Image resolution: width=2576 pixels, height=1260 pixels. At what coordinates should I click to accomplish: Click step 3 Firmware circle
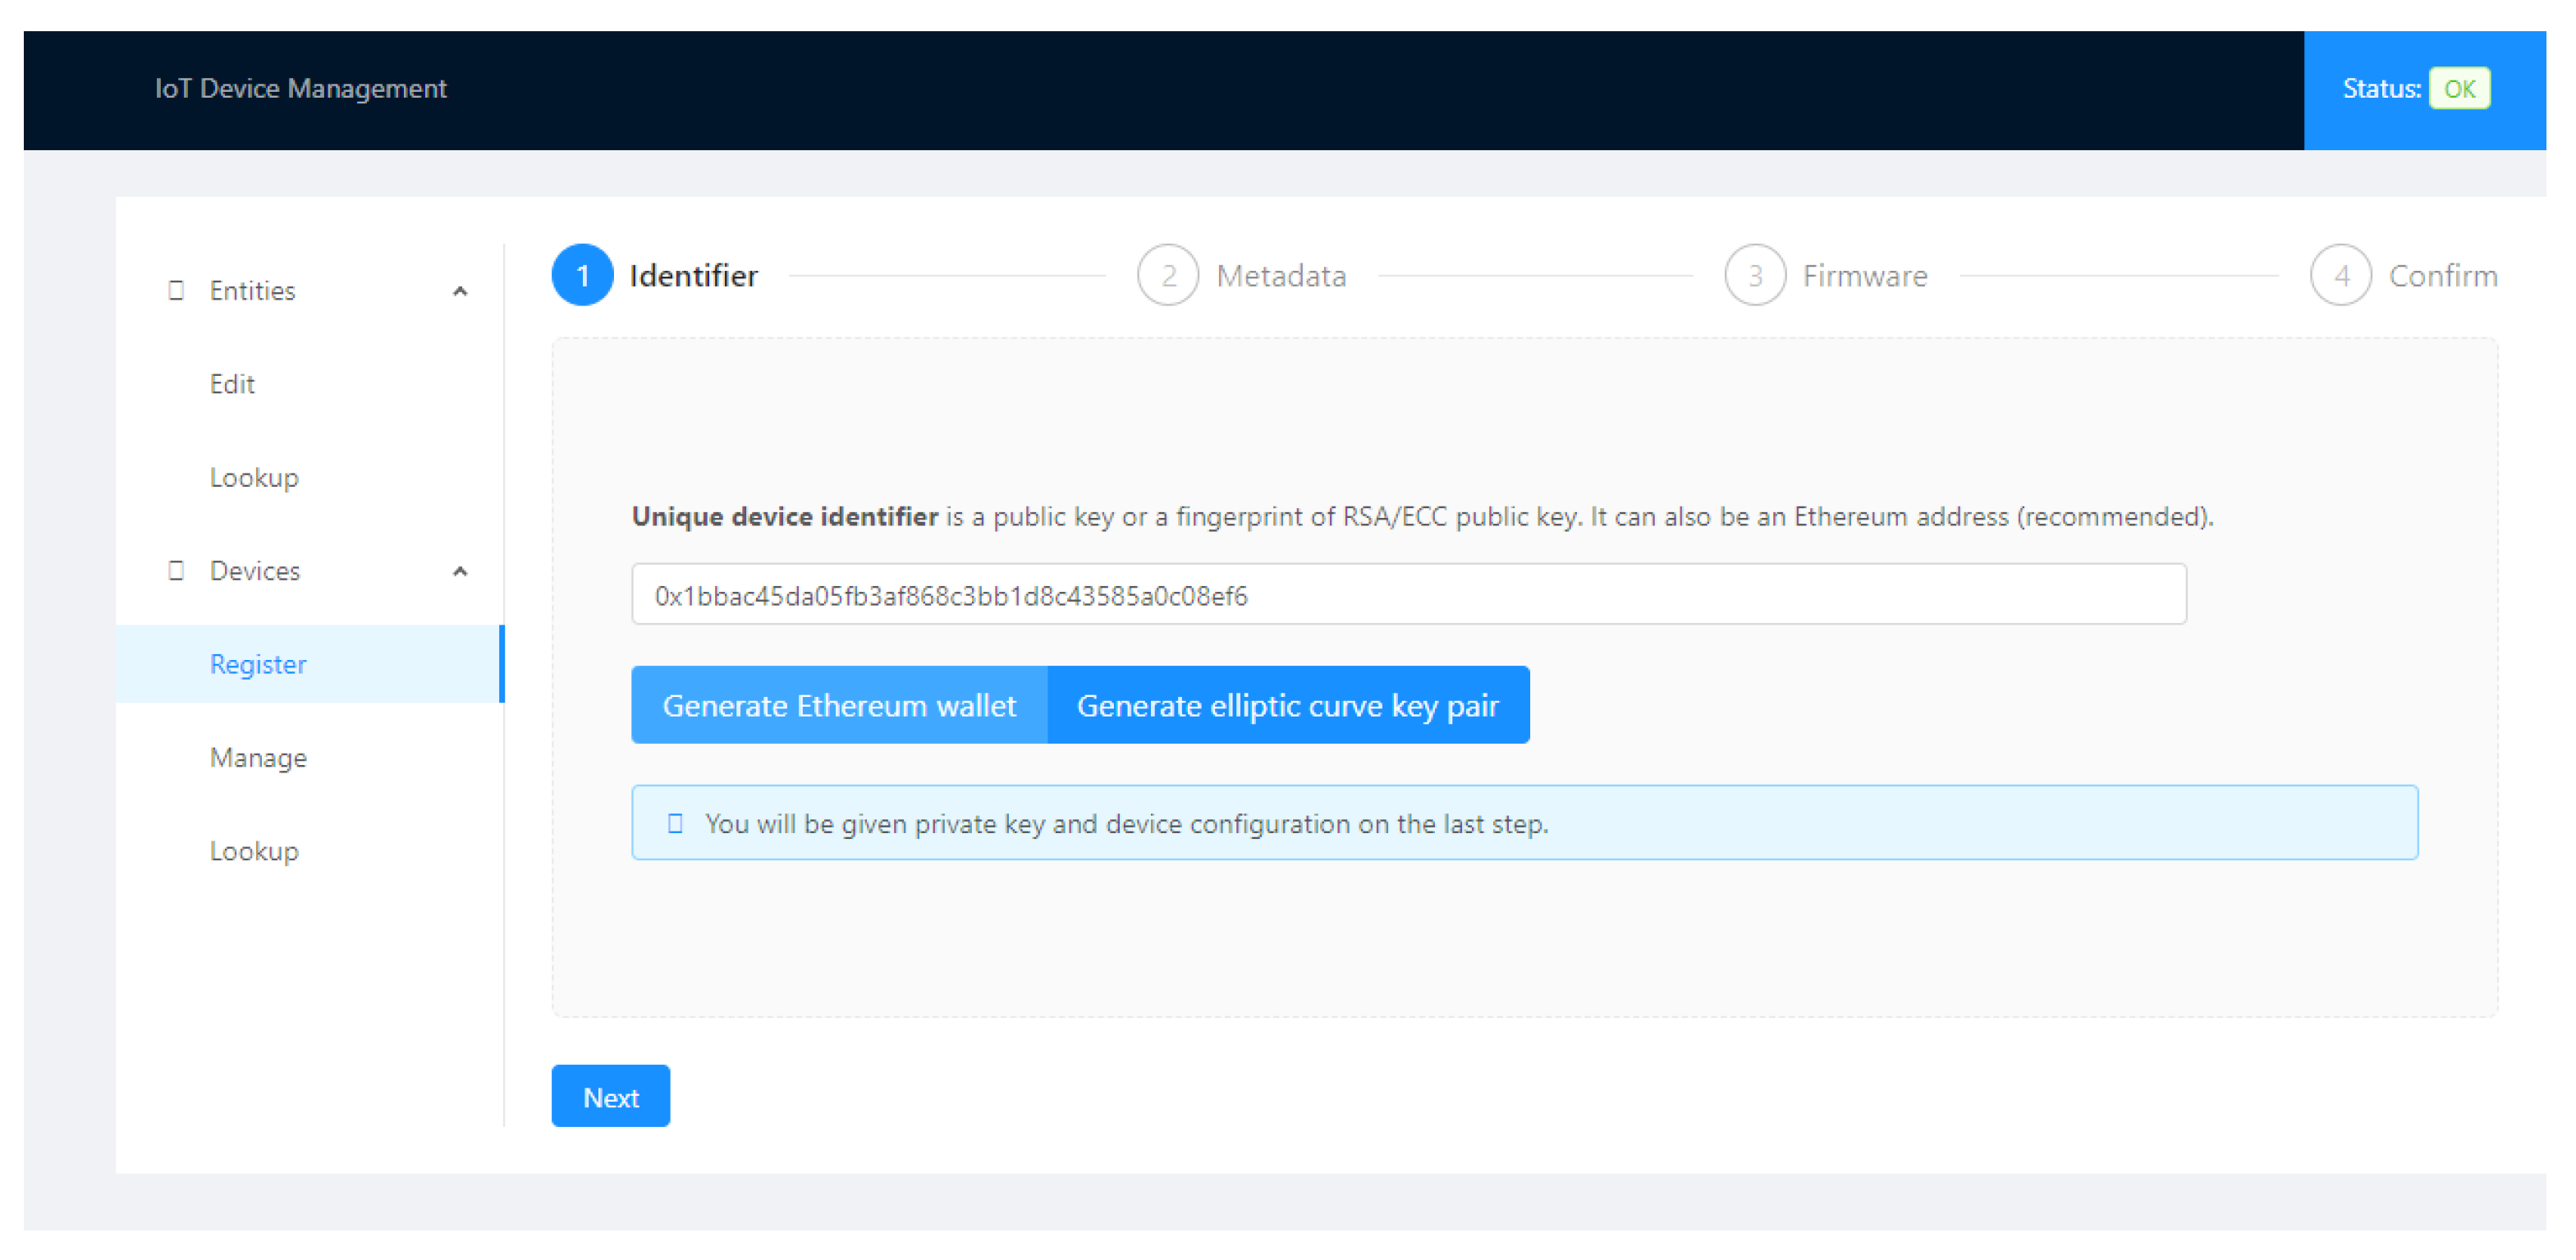click(x=1754, y=275)
